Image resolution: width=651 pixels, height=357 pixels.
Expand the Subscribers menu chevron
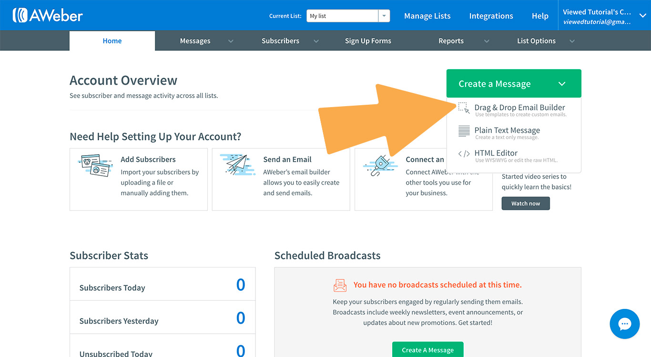316,41
